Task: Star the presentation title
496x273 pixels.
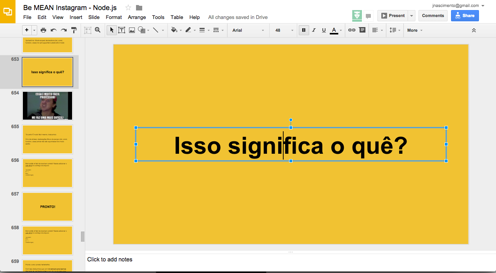Action: [128, 8]
